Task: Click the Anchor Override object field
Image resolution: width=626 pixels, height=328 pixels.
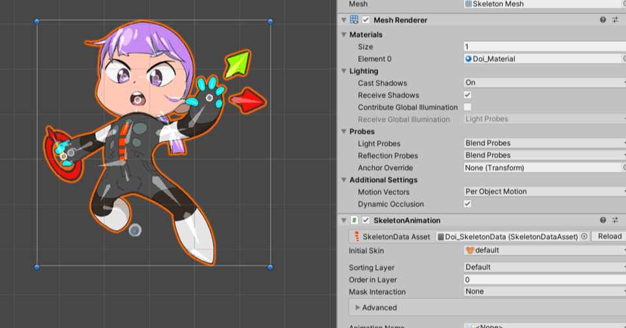Action: pyautogui.click(x=544, y=168)
